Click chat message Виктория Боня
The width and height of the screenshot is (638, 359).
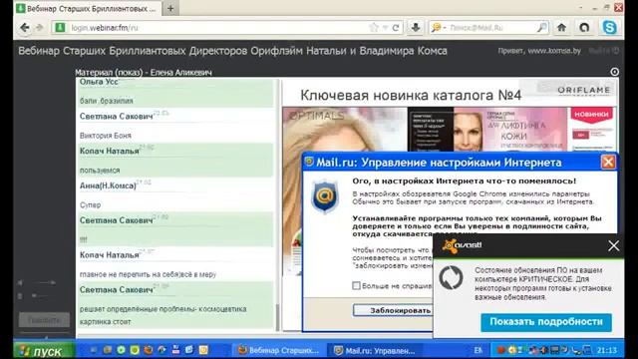(106, 136)
